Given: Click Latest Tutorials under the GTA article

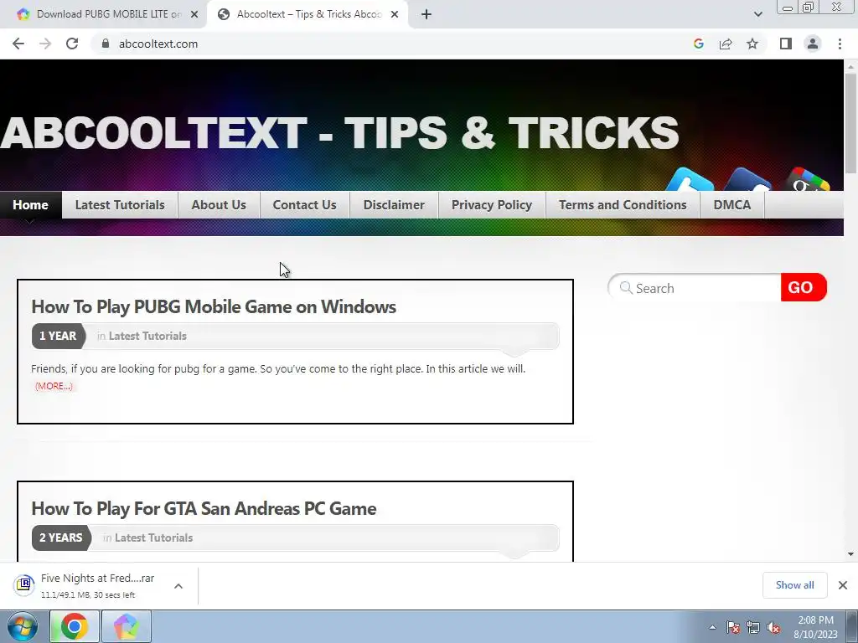Looking at the screenshot, I should [154, 538].
